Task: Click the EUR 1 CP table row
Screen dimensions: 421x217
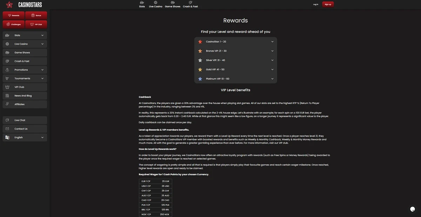Action: coord(155,181)
